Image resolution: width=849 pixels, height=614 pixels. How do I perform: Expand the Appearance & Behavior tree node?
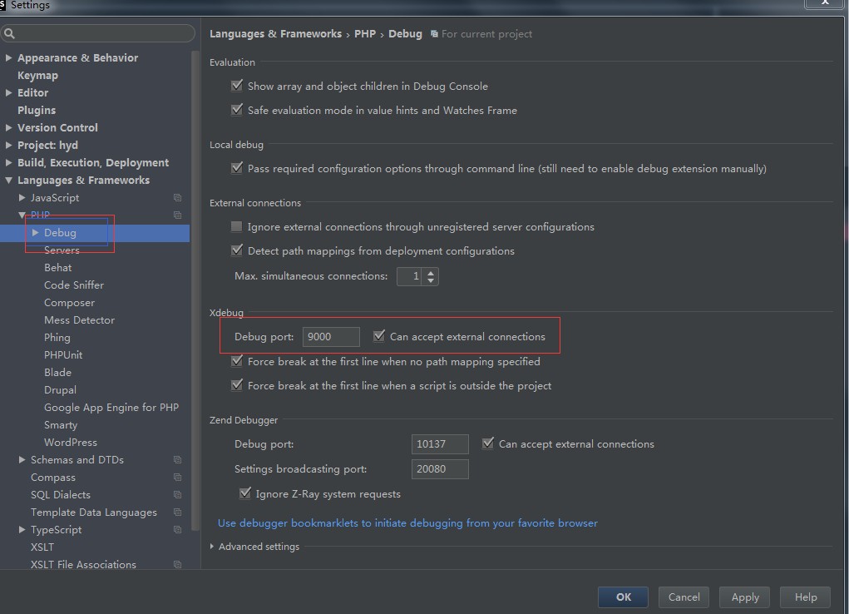(8, 57)
